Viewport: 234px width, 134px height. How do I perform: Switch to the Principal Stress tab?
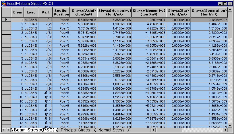click(76, 130)
